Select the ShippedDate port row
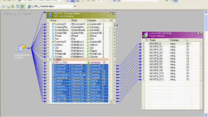Screen dimensions: 208x117 tap(80, 77)
